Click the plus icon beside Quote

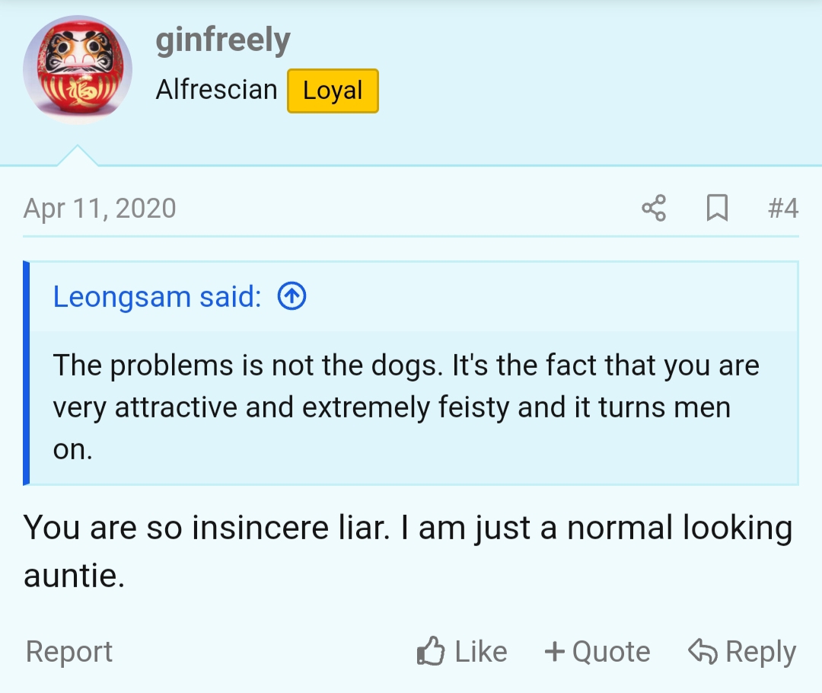tap(555, 652)
